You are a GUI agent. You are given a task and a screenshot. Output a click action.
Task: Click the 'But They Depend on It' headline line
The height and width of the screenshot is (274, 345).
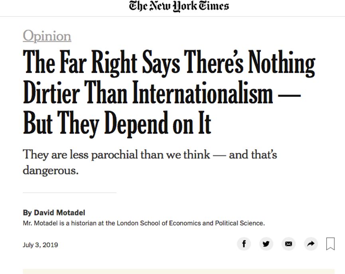117,124
